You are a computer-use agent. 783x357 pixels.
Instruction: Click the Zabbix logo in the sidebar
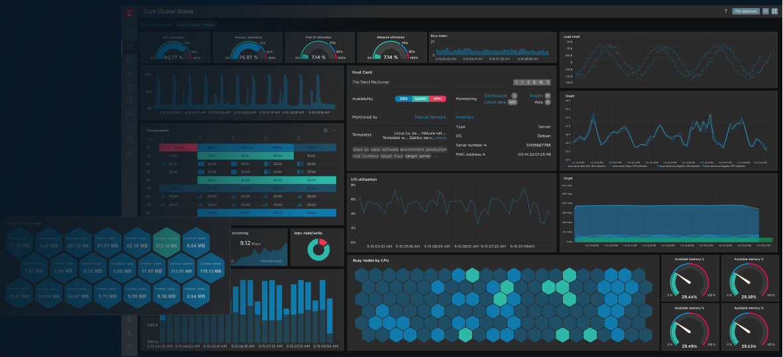130,12
